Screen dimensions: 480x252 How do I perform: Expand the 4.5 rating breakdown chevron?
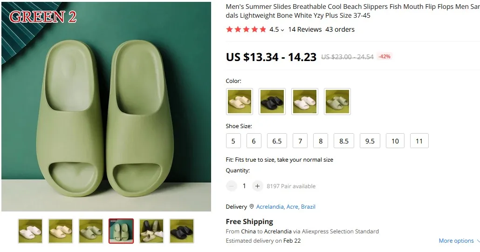tap(282, 30)
